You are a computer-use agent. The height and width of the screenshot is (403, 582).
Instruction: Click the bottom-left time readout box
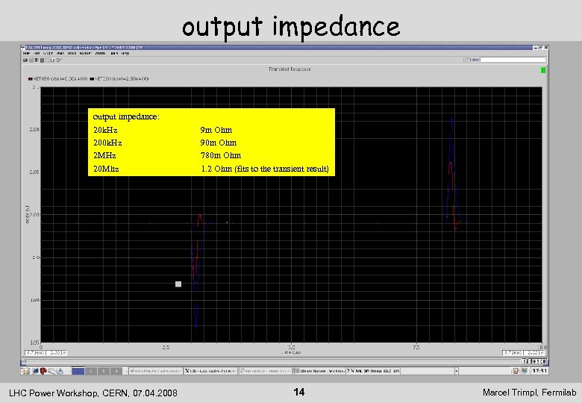pyautogui.click(x=35, y=353)
